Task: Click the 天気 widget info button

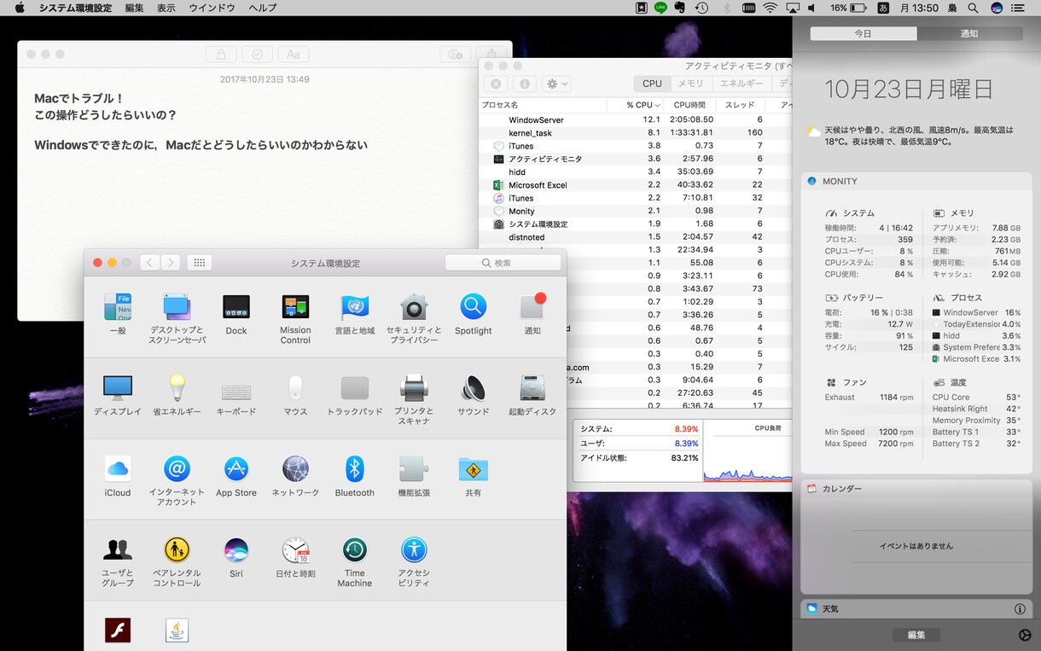Action: (1020, 609)
